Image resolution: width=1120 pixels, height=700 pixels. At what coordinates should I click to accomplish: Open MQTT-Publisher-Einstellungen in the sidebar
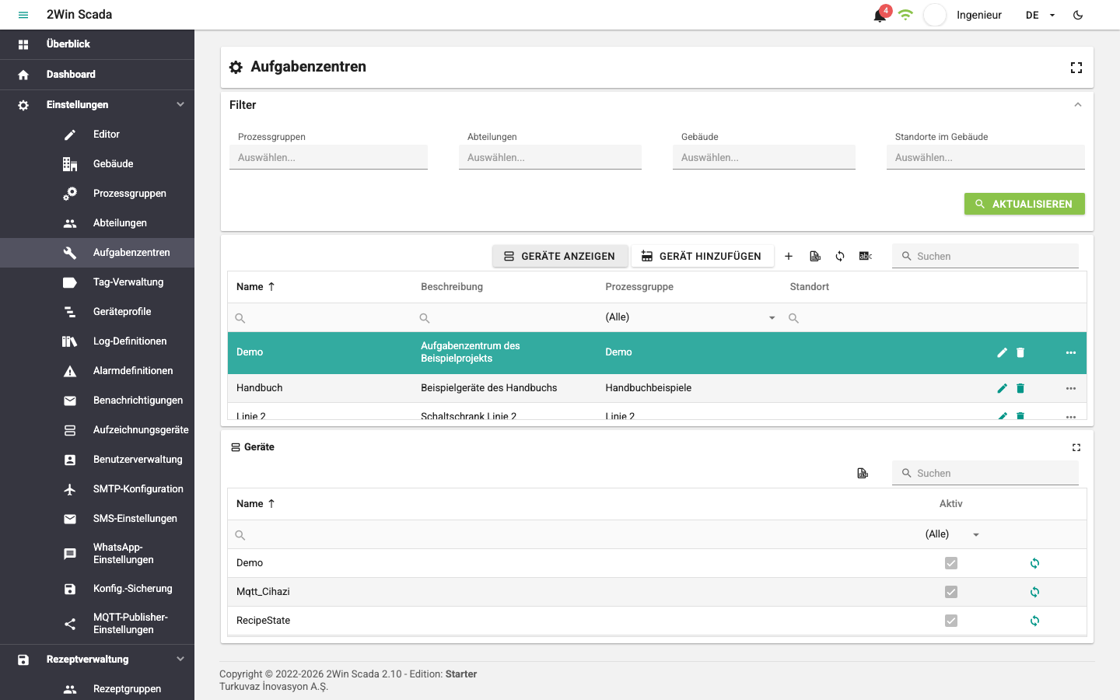97,624
